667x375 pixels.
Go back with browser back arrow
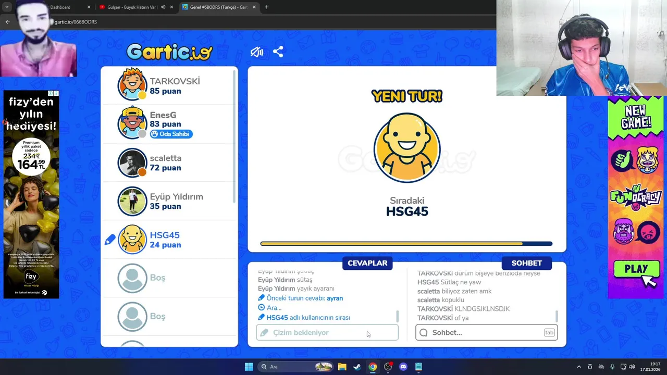[x=7, y=22]
